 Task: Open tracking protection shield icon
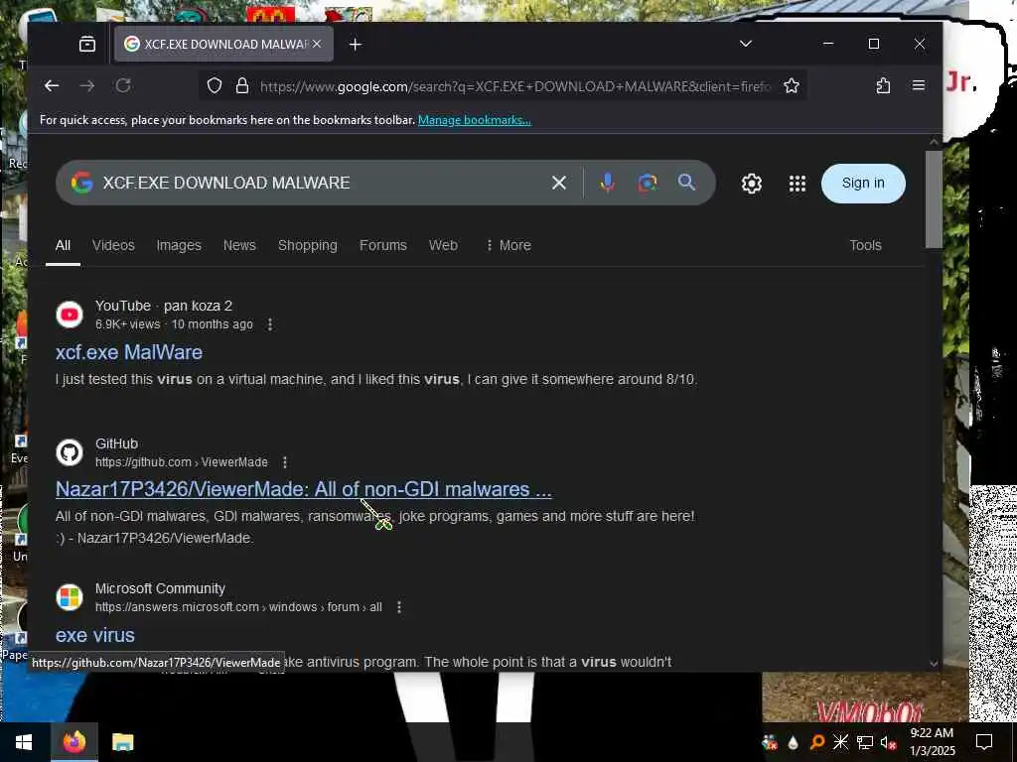click(215, 85)
